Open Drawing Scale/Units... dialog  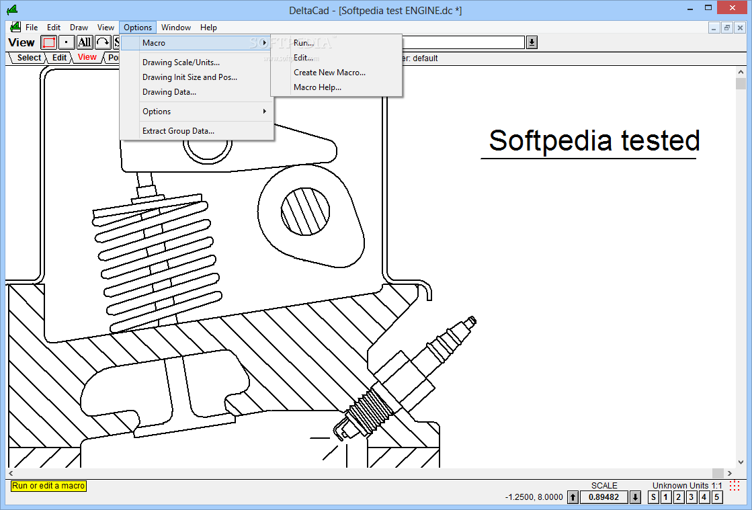(196, 62)
